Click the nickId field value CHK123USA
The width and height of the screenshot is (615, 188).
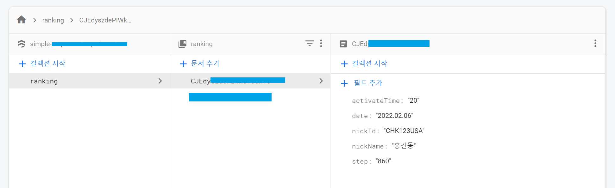(x=404, y=131)
